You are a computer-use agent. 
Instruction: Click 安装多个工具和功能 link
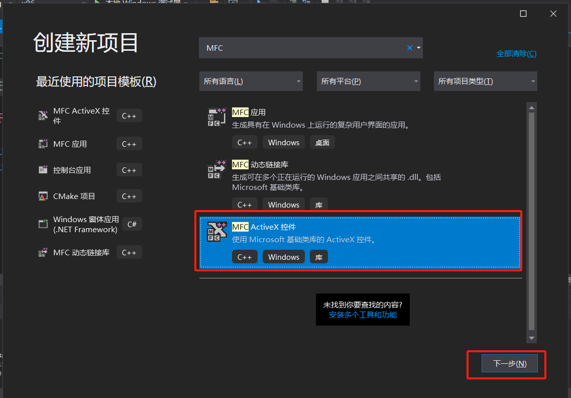[363, 315]
